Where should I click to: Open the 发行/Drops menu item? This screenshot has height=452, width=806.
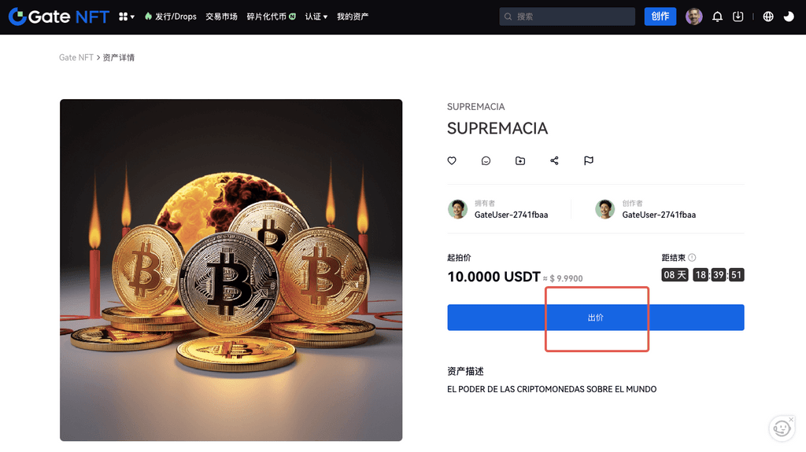pos(171,17)
